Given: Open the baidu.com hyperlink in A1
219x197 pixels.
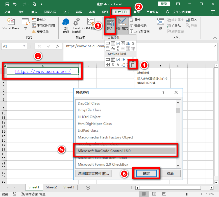Looking at the screenshot, I should [43, 71].
